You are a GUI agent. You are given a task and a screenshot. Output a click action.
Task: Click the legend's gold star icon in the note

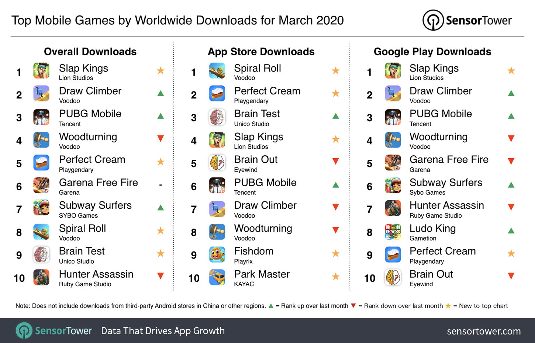pyautogui.click(x=448, y=305)
